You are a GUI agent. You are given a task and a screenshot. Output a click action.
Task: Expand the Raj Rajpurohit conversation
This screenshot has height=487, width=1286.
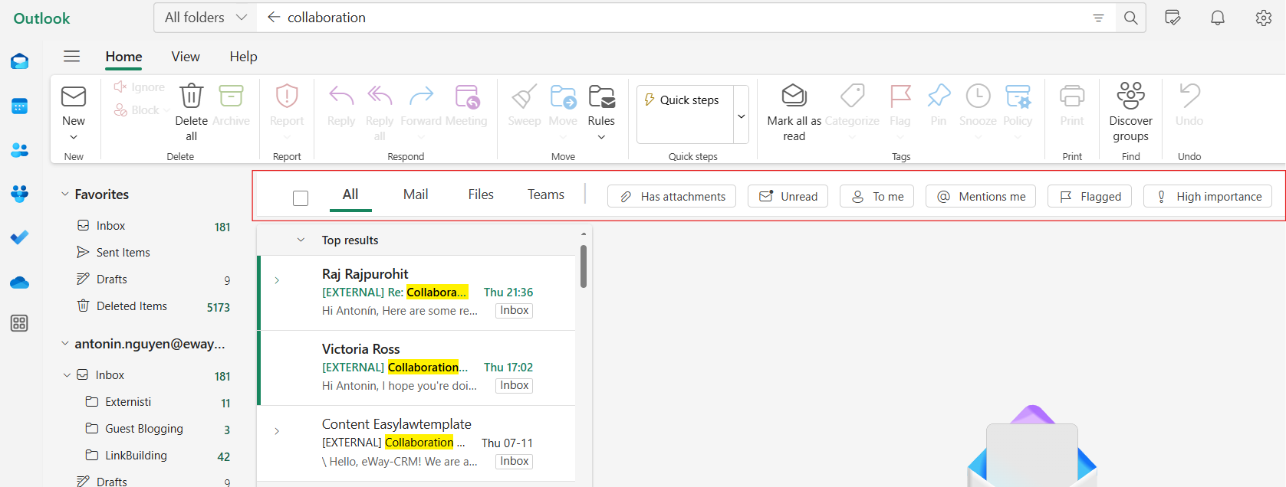(x=277, y=280)
